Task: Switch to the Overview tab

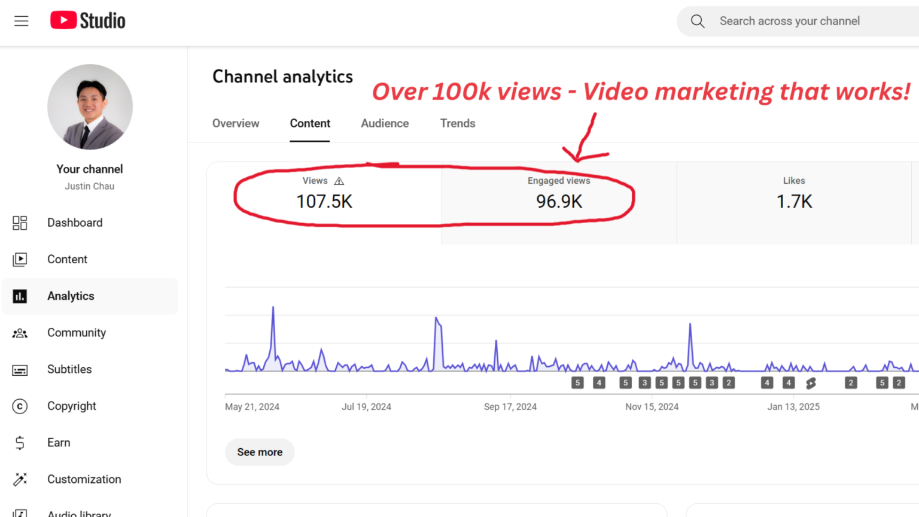Action: tap(236, 123)
